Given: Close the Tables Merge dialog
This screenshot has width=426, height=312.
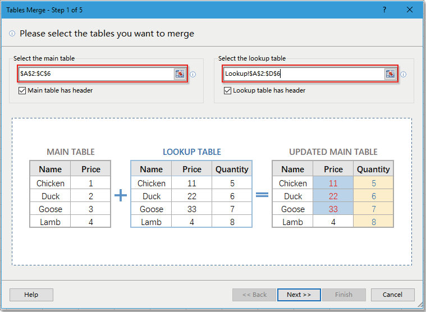Looking at the screenshot, I should [x=410, y=10].
